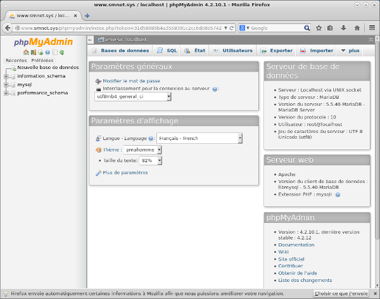Click the log out door icon
This screenshot has width=380, height=299.
33,52
